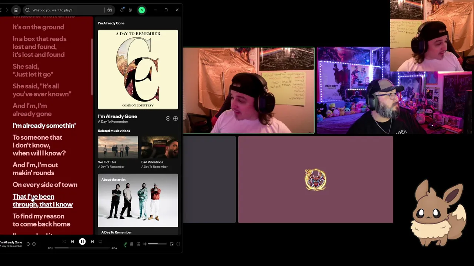474x266 pixels.
Task: Click the 'We Got This' video title
Action: [107, 162]
